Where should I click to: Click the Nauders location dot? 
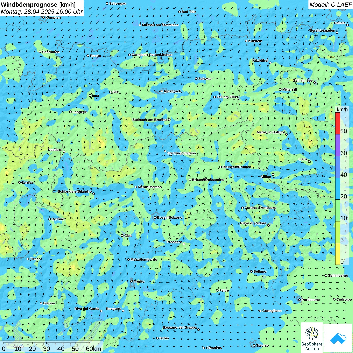(x=64, y=152)
